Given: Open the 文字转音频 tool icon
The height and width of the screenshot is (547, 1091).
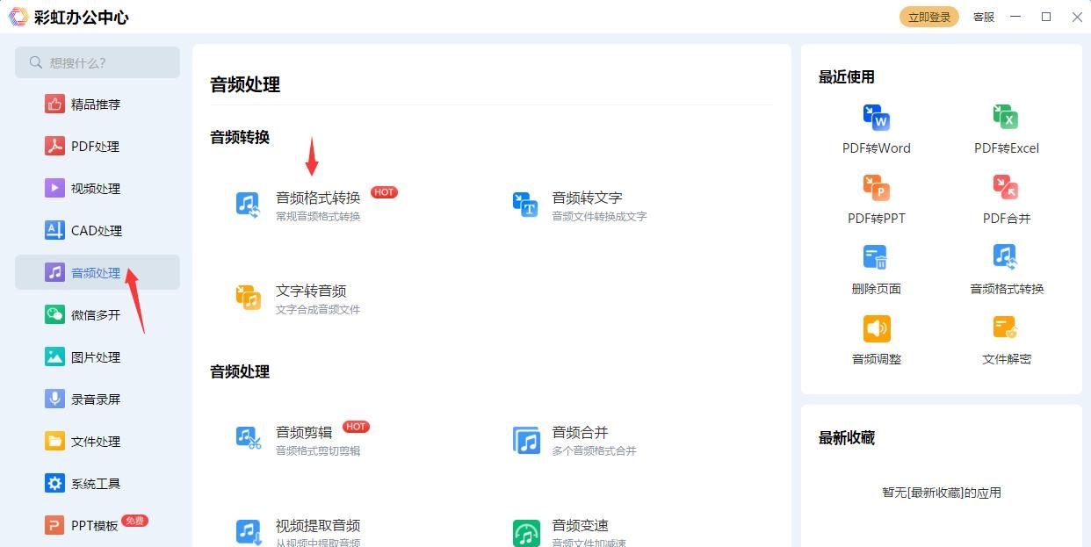Looking at the screenshot, I should click(249, 299).
